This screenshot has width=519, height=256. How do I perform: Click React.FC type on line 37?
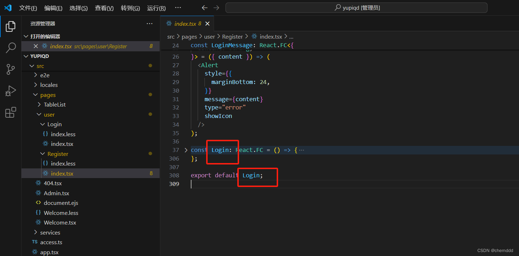click(249, 150)
